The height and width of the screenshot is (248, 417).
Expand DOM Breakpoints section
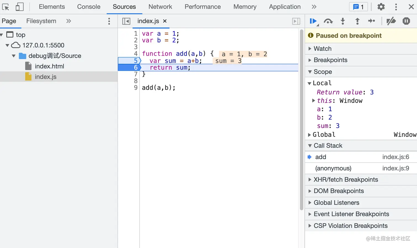361,191
